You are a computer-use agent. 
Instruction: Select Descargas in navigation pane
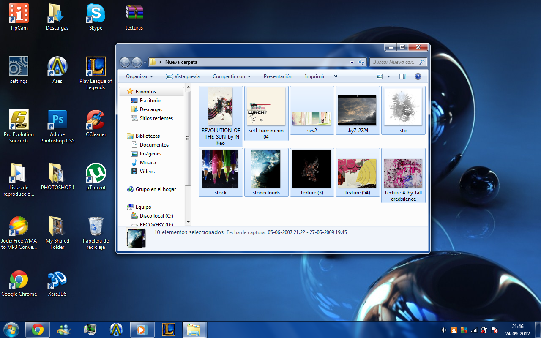151,109
